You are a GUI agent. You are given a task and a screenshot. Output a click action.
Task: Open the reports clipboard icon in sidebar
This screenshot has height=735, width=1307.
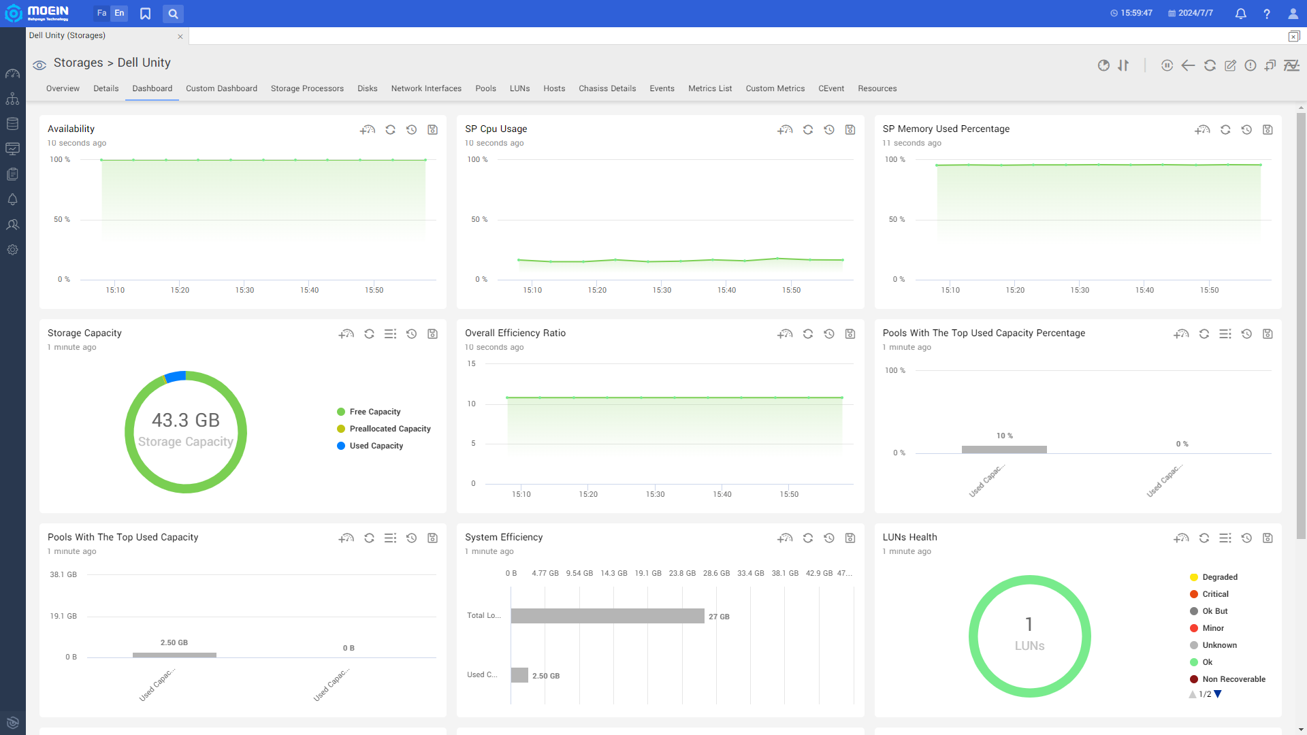pos(12,174)
